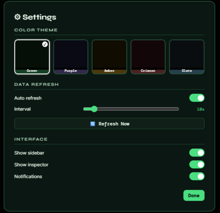Click the blue refresh icon
220x213 pixels.
(93, 124)
